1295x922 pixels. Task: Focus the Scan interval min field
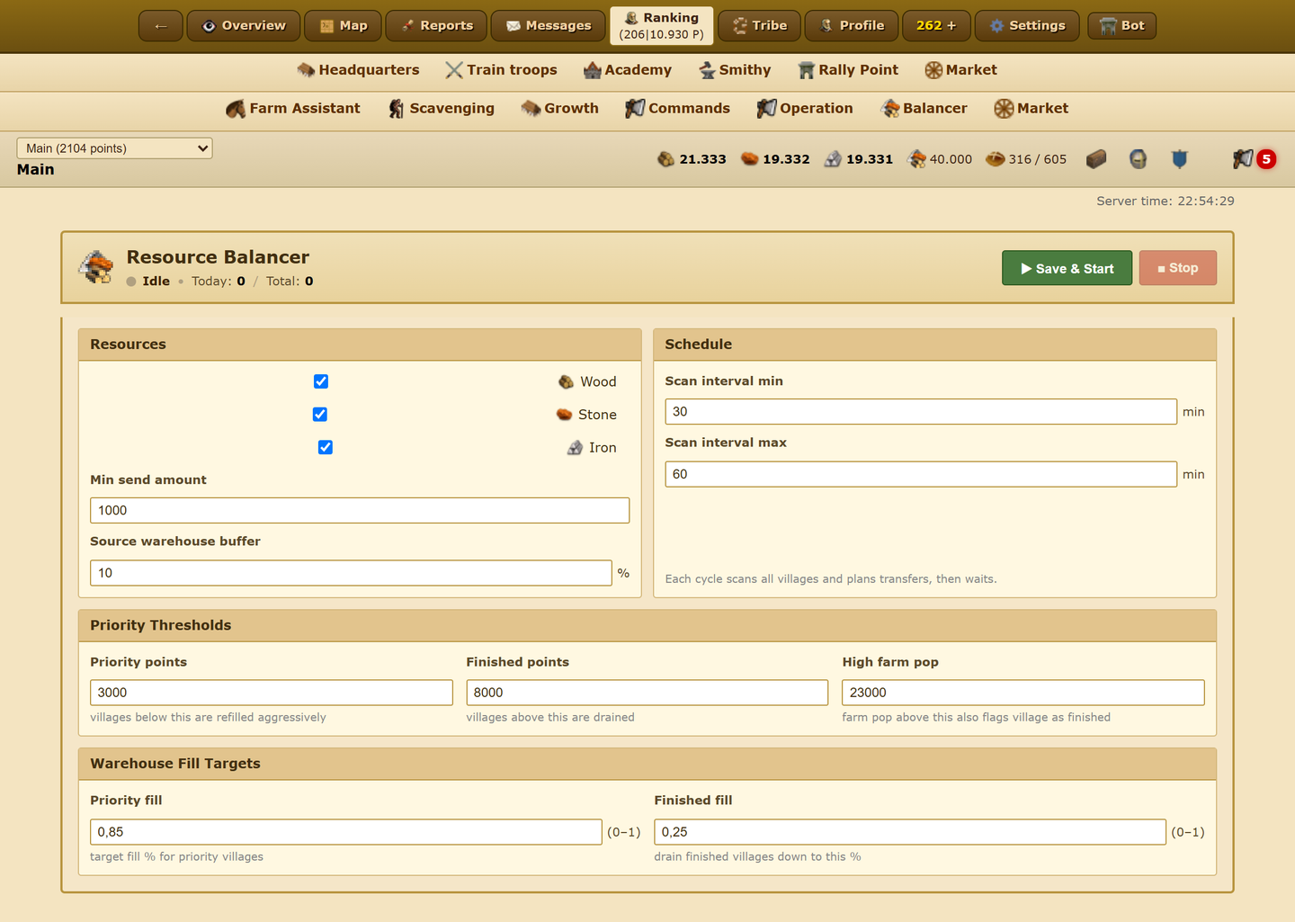921,411
